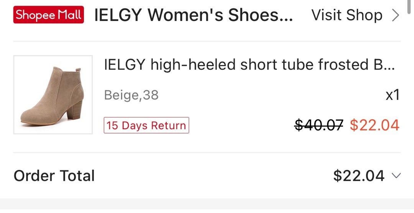This screenshot has width=414, height=213.
Task: Click the gray footer strip below order total
Action: [207, 206]
